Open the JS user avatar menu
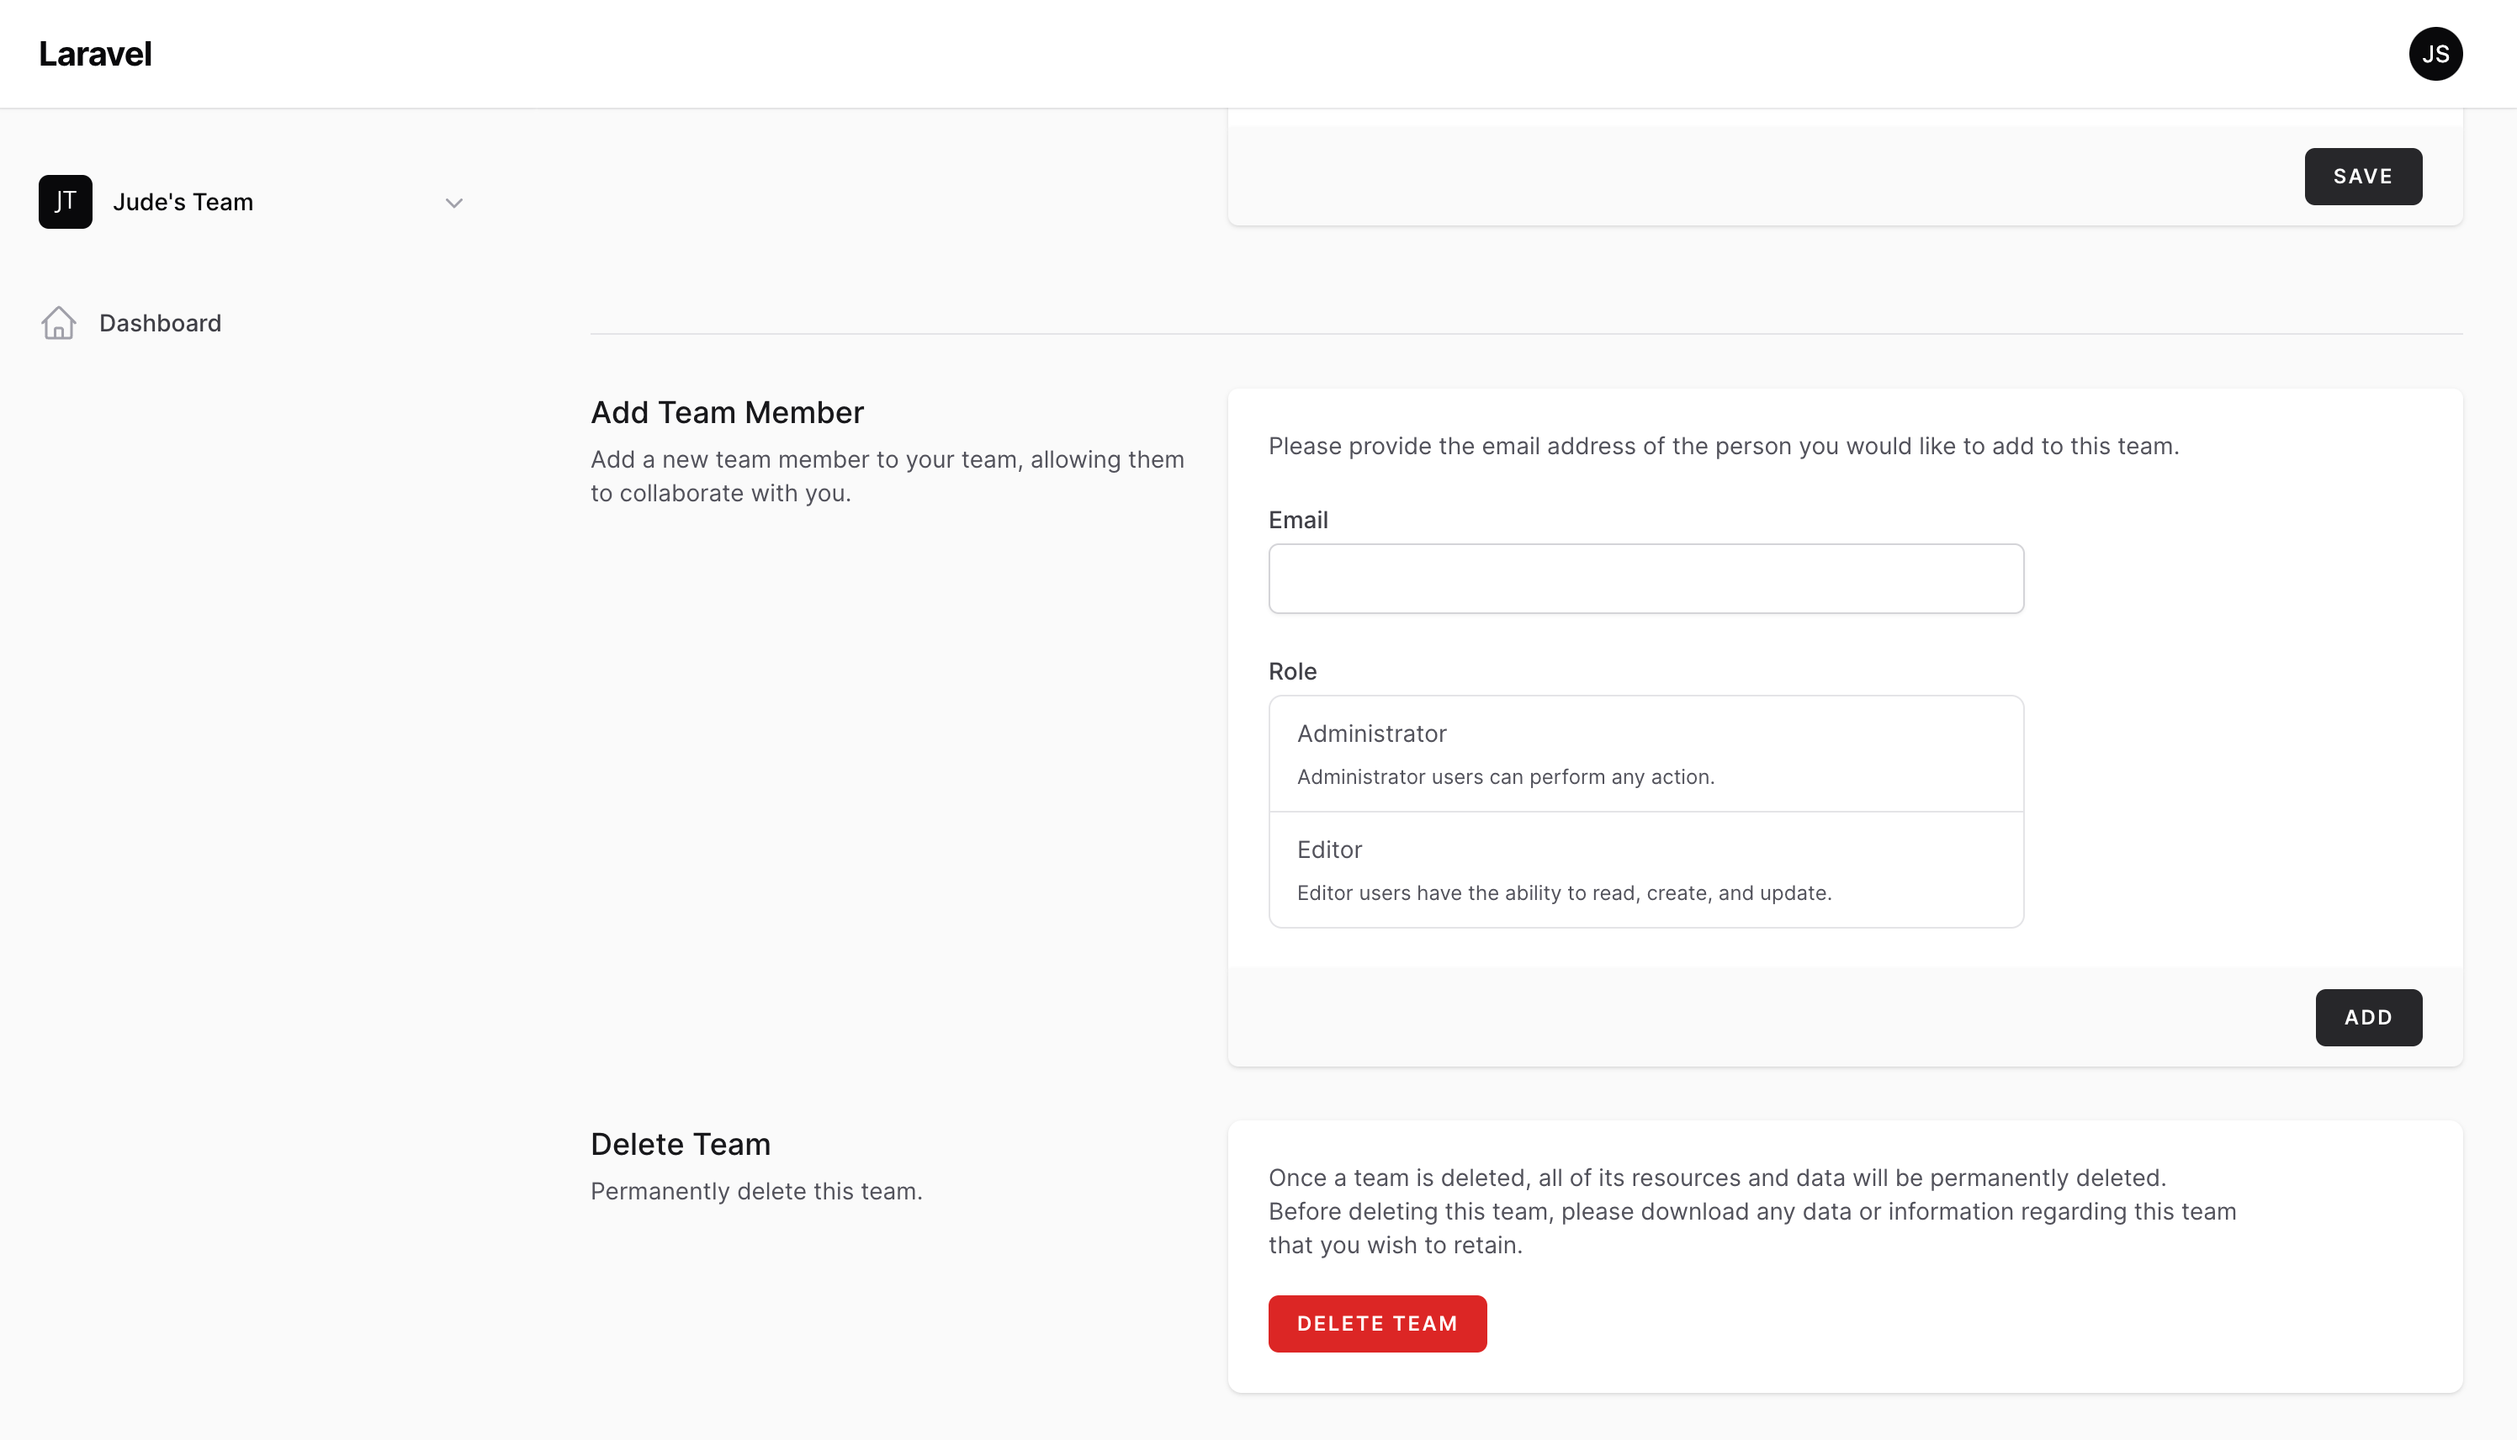Viewport: 2517px width, 1440px height. [x=2435, y=53]
